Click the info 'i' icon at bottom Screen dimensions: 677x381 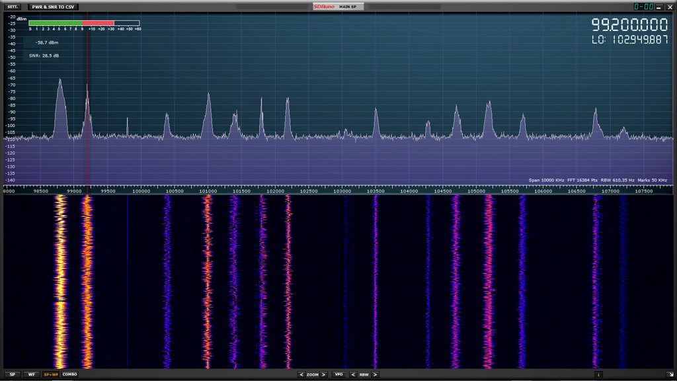598,374
